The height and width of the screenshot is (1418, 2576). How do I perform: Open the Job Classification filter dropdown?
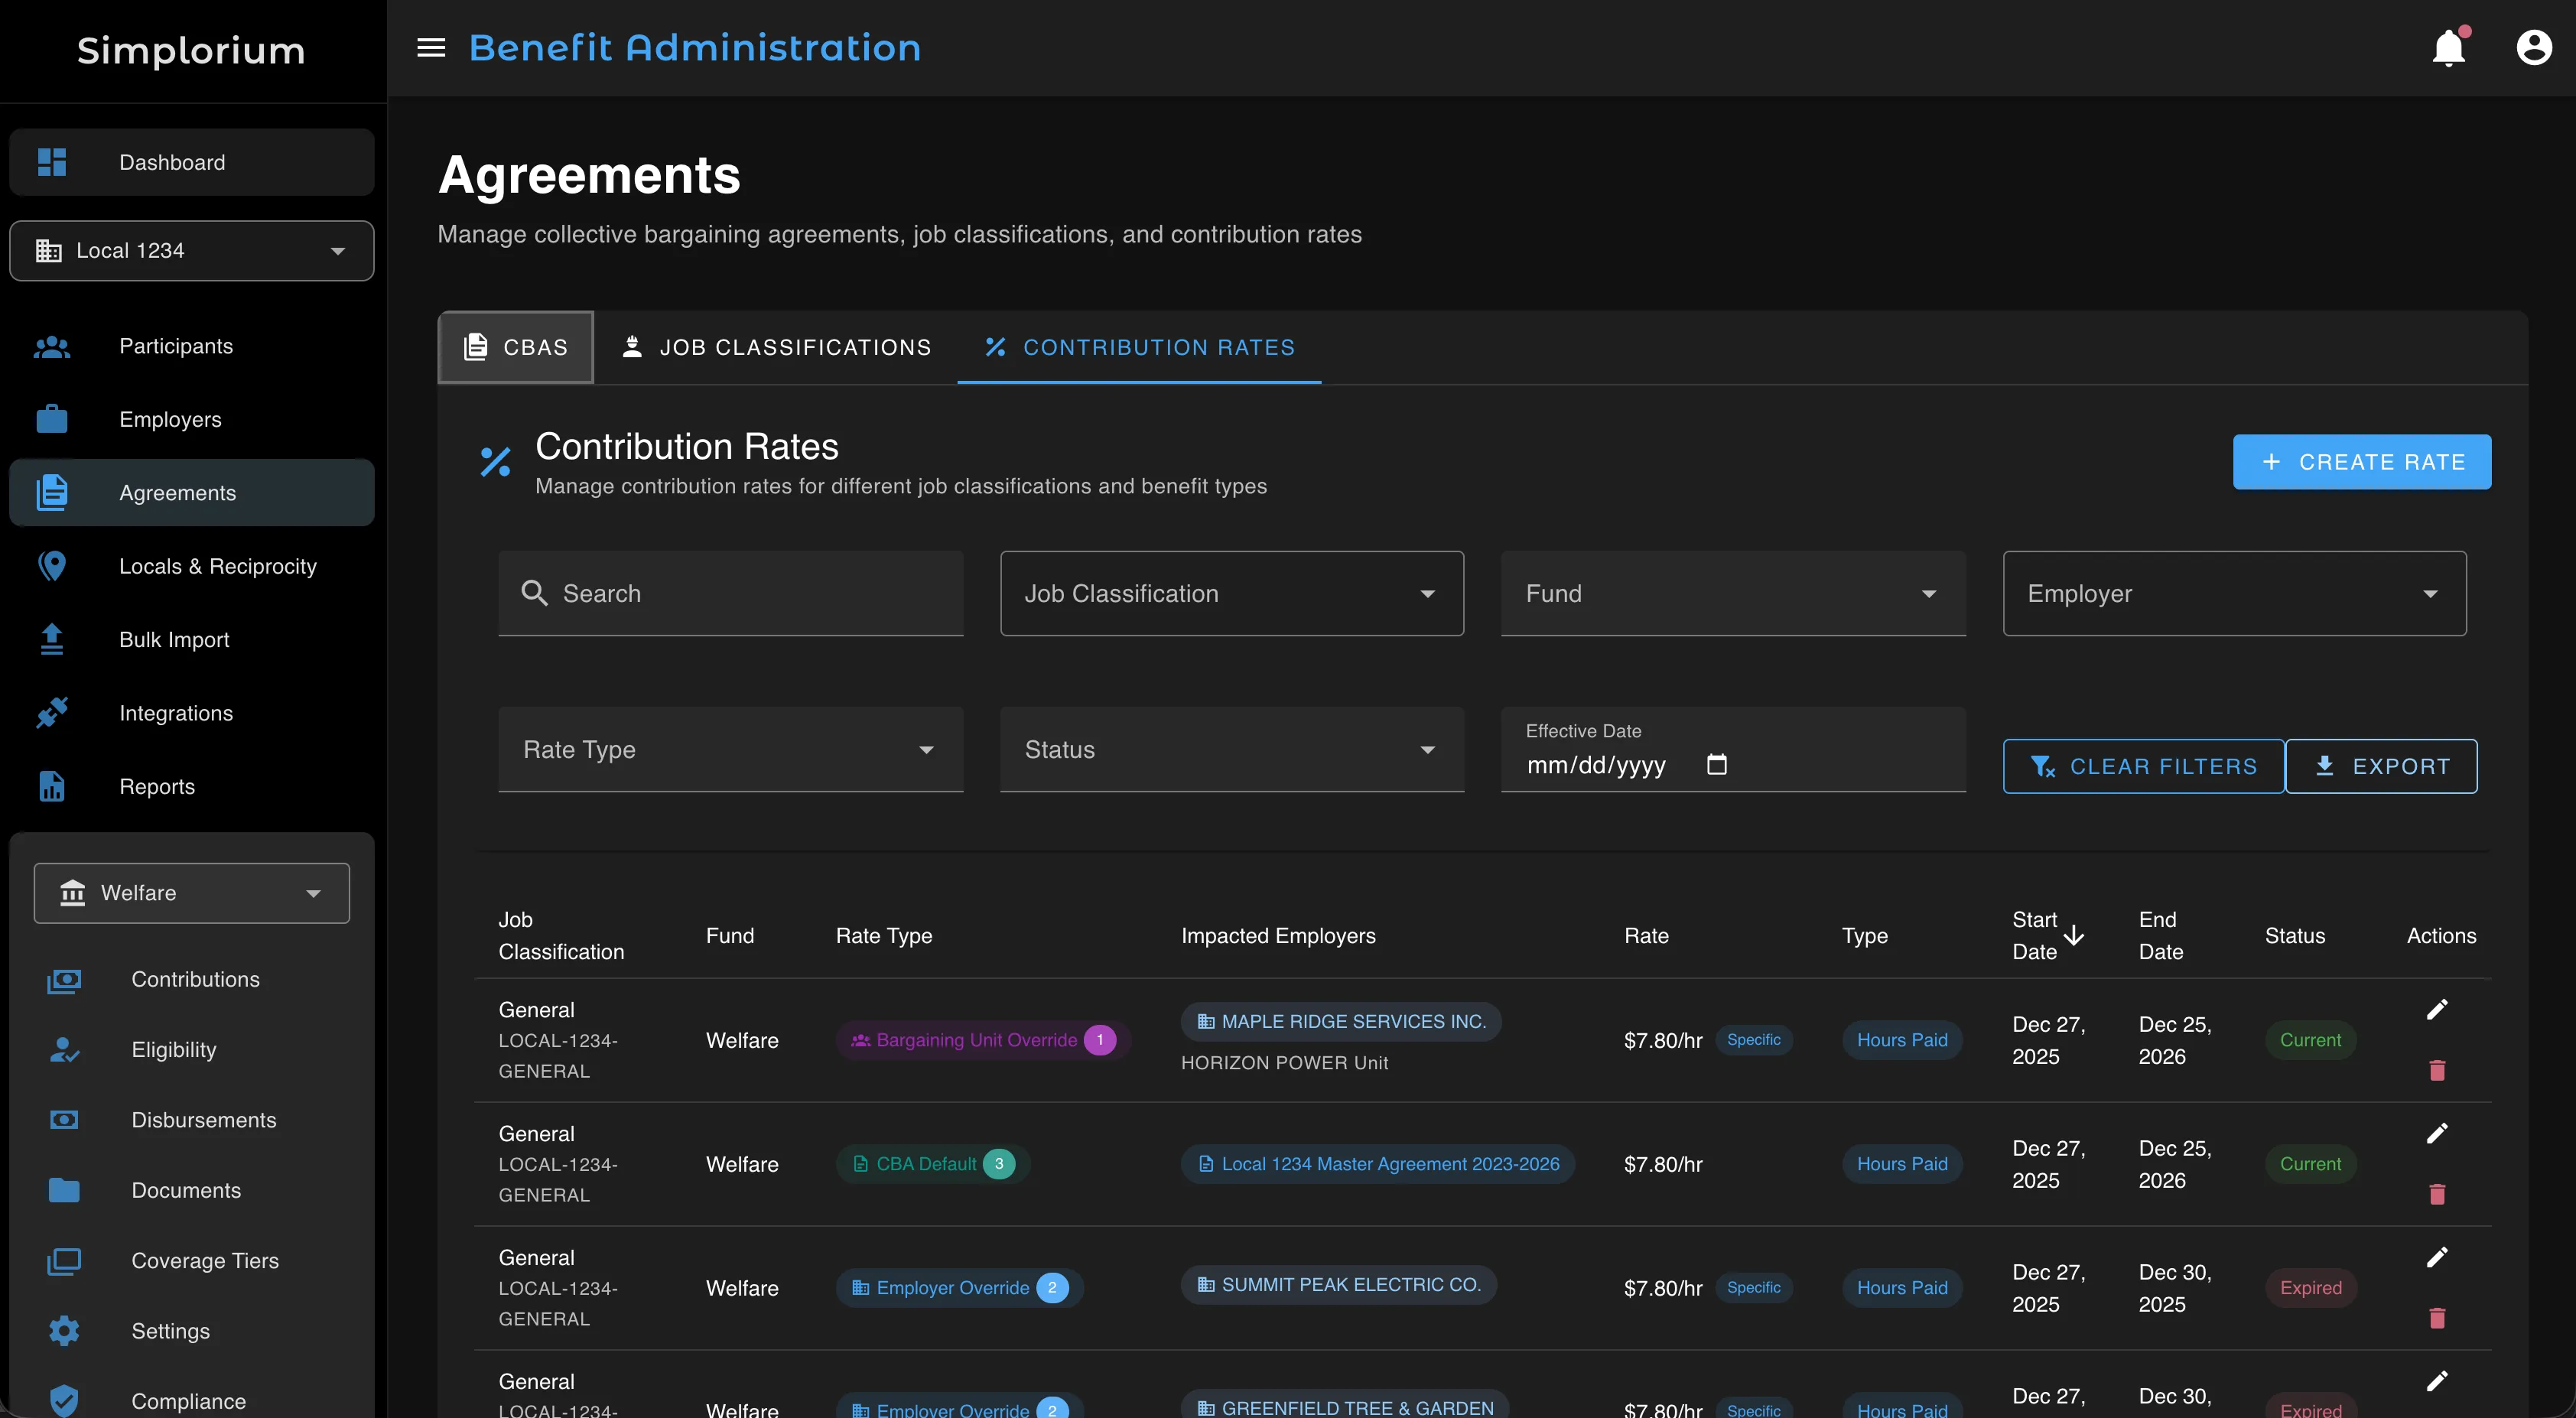point(1231,594)
